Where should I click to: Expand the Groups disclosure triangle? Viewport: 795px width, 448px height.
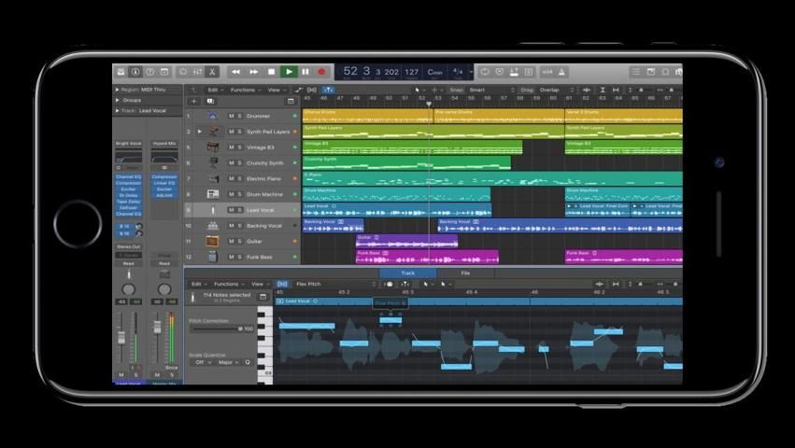(118, 100)
